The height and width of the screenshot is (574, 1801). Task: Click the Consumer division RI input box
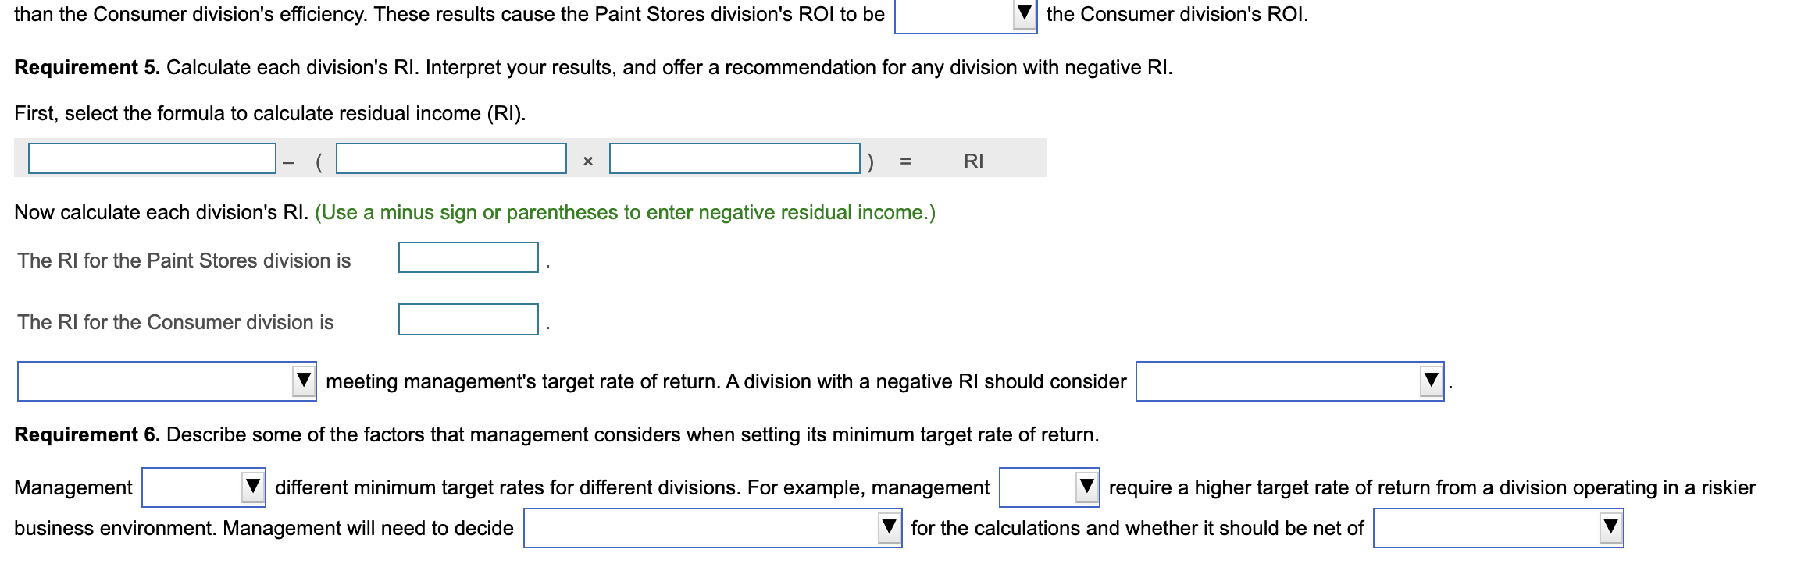(x=467, y=318)
